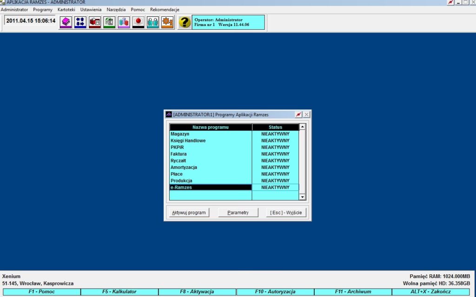This screenshot has height=297, width=476.
Task: Open the Kartoteki menu
Action: tap(66, 10)
